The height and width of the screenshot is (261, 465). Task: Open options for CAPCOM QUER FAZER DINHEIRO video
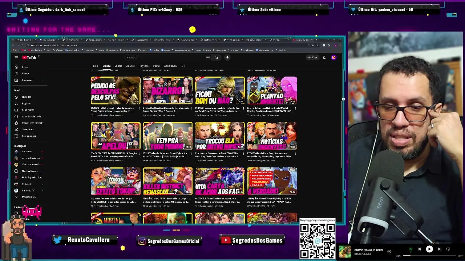(139, 154)
